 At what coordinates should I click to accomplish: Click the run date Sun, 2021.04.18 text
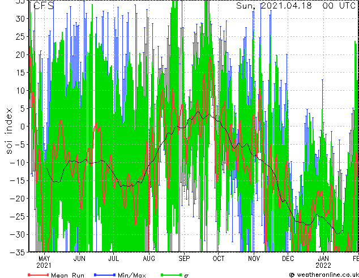[x=274, y=6]
